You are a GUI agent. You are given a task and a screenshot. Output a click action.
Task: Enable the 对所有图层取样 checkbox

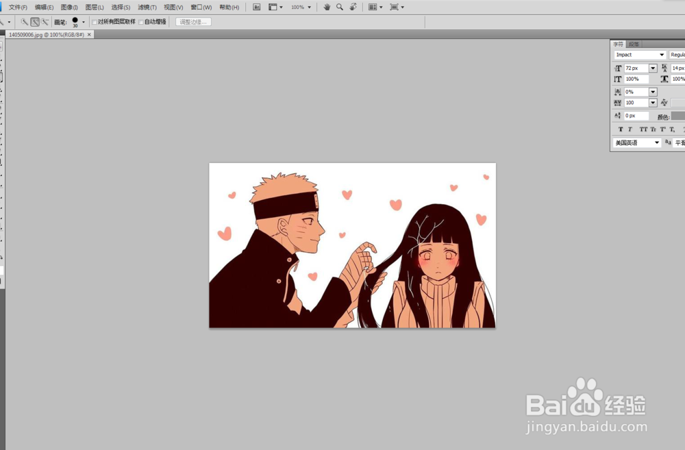click(x=94, y=23)
